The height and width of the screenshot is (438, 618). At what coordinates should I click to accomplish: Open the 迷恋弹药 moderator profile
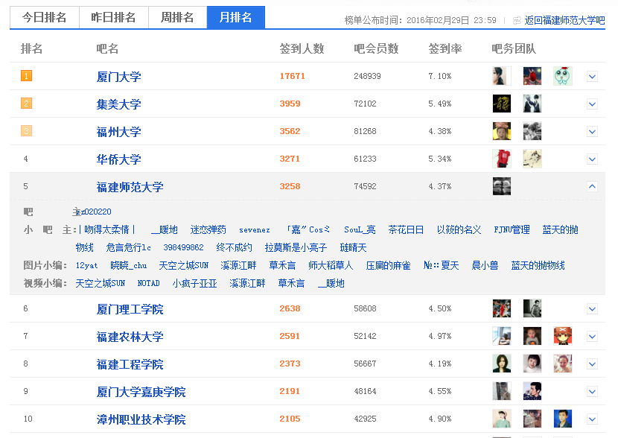[x=208, y=230]
